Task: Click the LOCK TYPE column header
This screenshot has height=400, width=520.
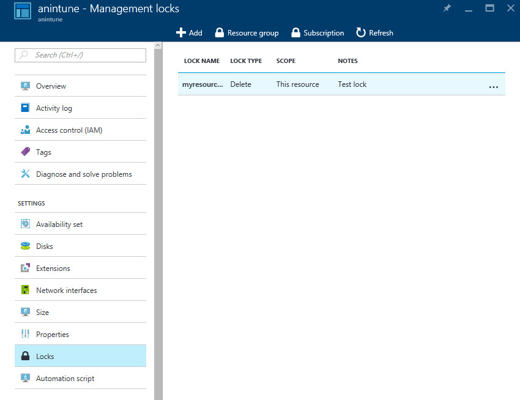Action: tap(246, 61)
